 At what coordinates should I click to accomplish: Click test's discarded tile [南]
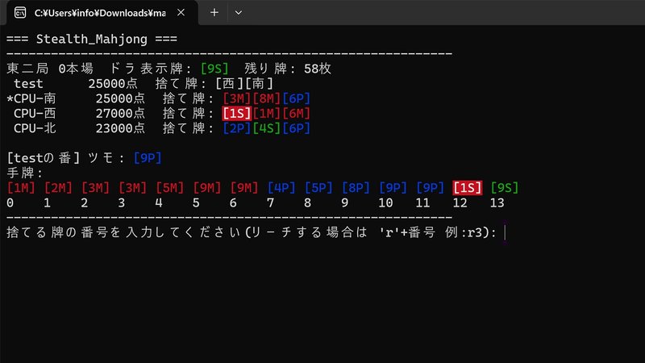click(x=259, y=84)
